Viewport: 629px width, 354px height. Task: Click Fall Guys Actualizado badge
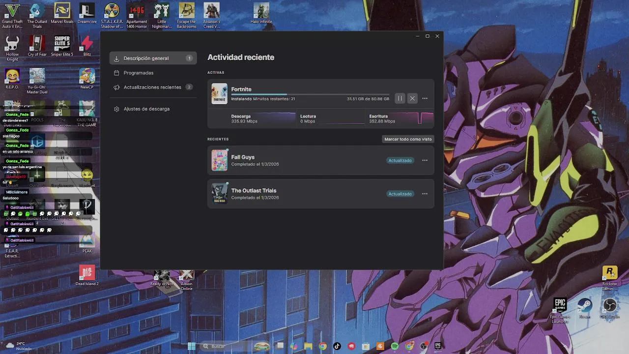400,160
